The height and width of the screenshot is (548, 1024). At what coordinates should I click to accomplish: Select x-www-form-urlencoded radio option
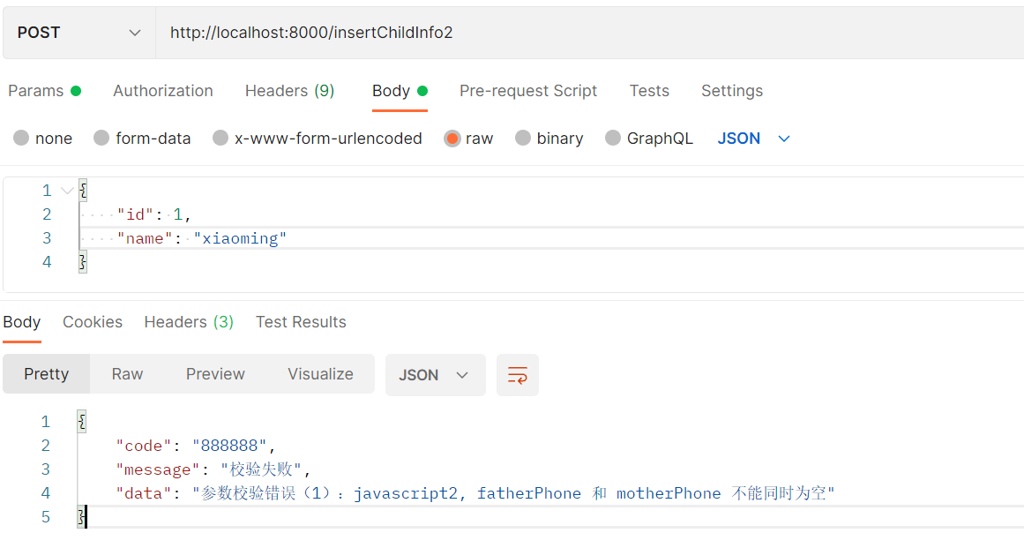coord(318,139)
